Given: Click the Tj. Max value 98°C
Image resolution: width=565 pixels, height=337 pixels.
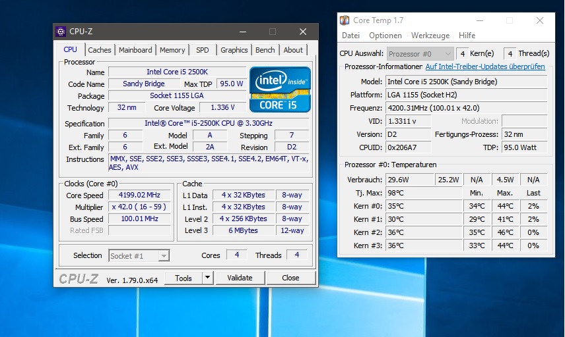Looking at the screenshot, I should [424, 193].
